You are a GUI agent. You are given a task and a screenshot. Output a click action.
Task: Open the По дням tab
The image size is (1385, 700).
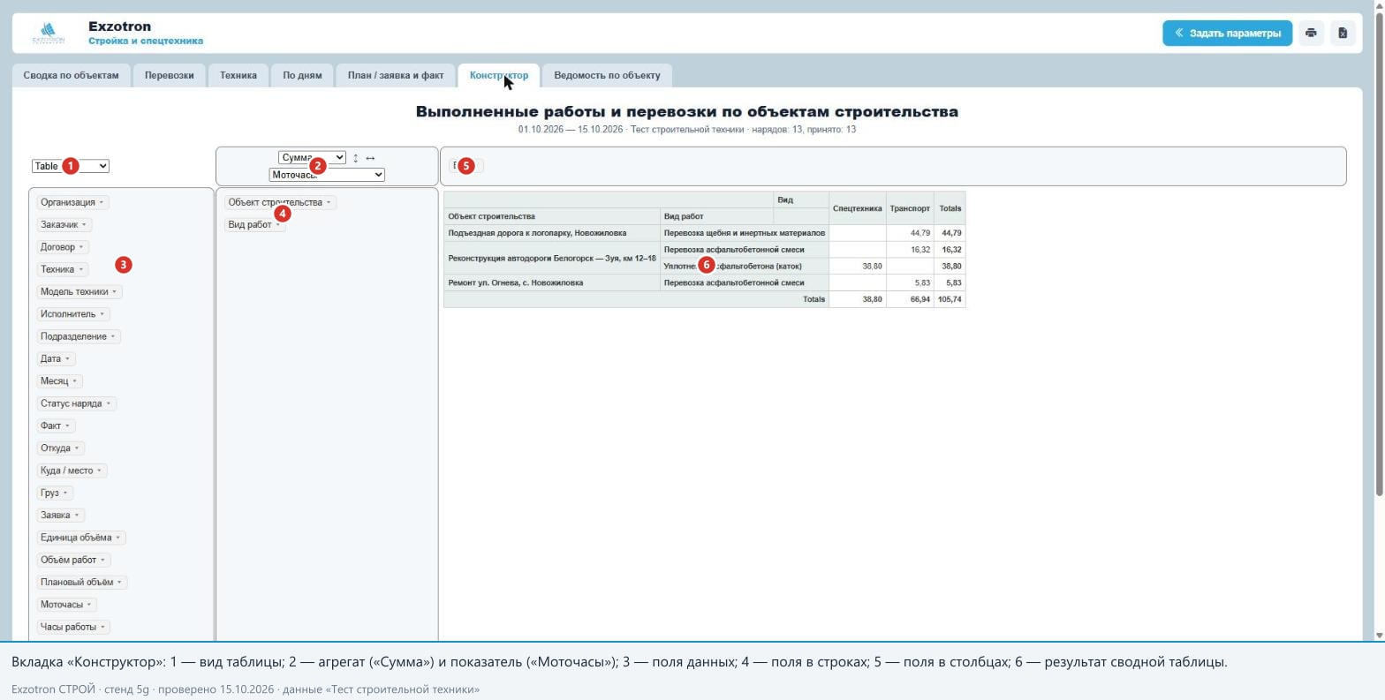tap(302, 76)
